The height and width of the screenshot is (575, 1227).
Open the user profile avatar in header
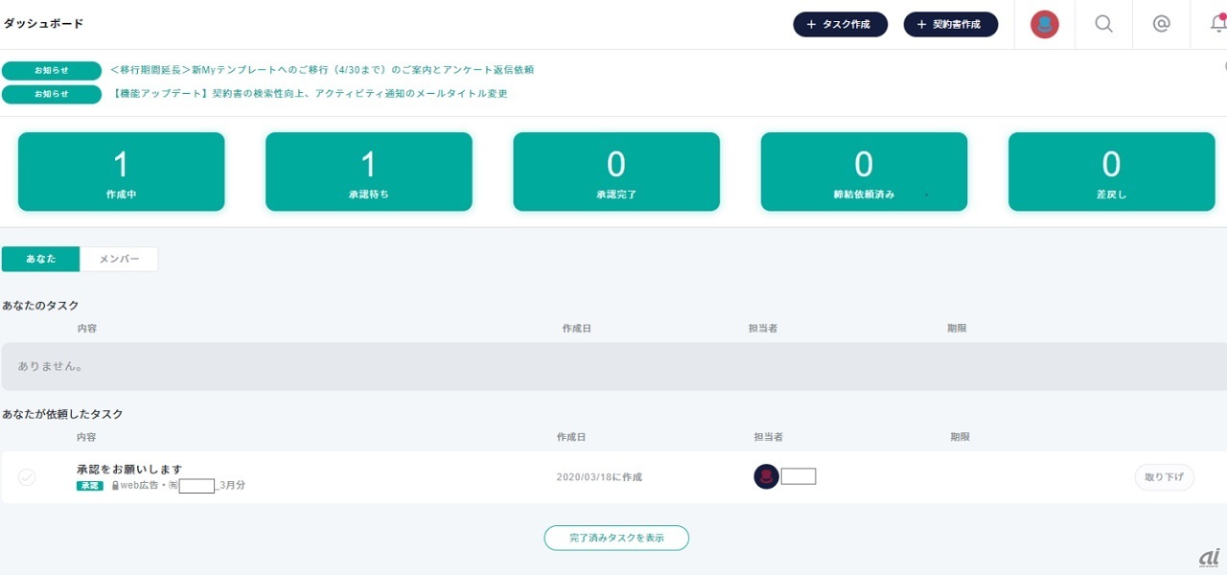point(1044,25)
